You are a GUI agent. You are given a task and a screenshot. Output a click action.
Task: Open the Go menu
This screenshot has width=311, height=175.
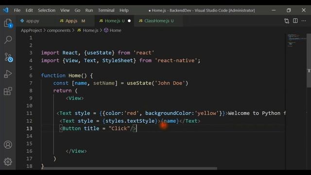click(77, 10)
